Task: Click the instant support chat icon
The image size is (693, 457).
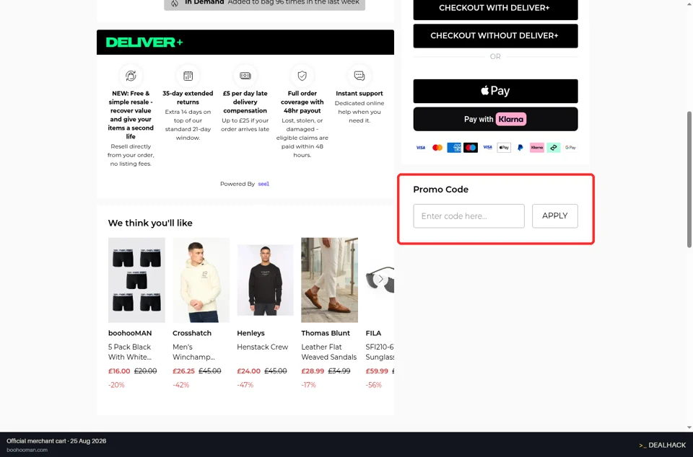Action: 359,76
